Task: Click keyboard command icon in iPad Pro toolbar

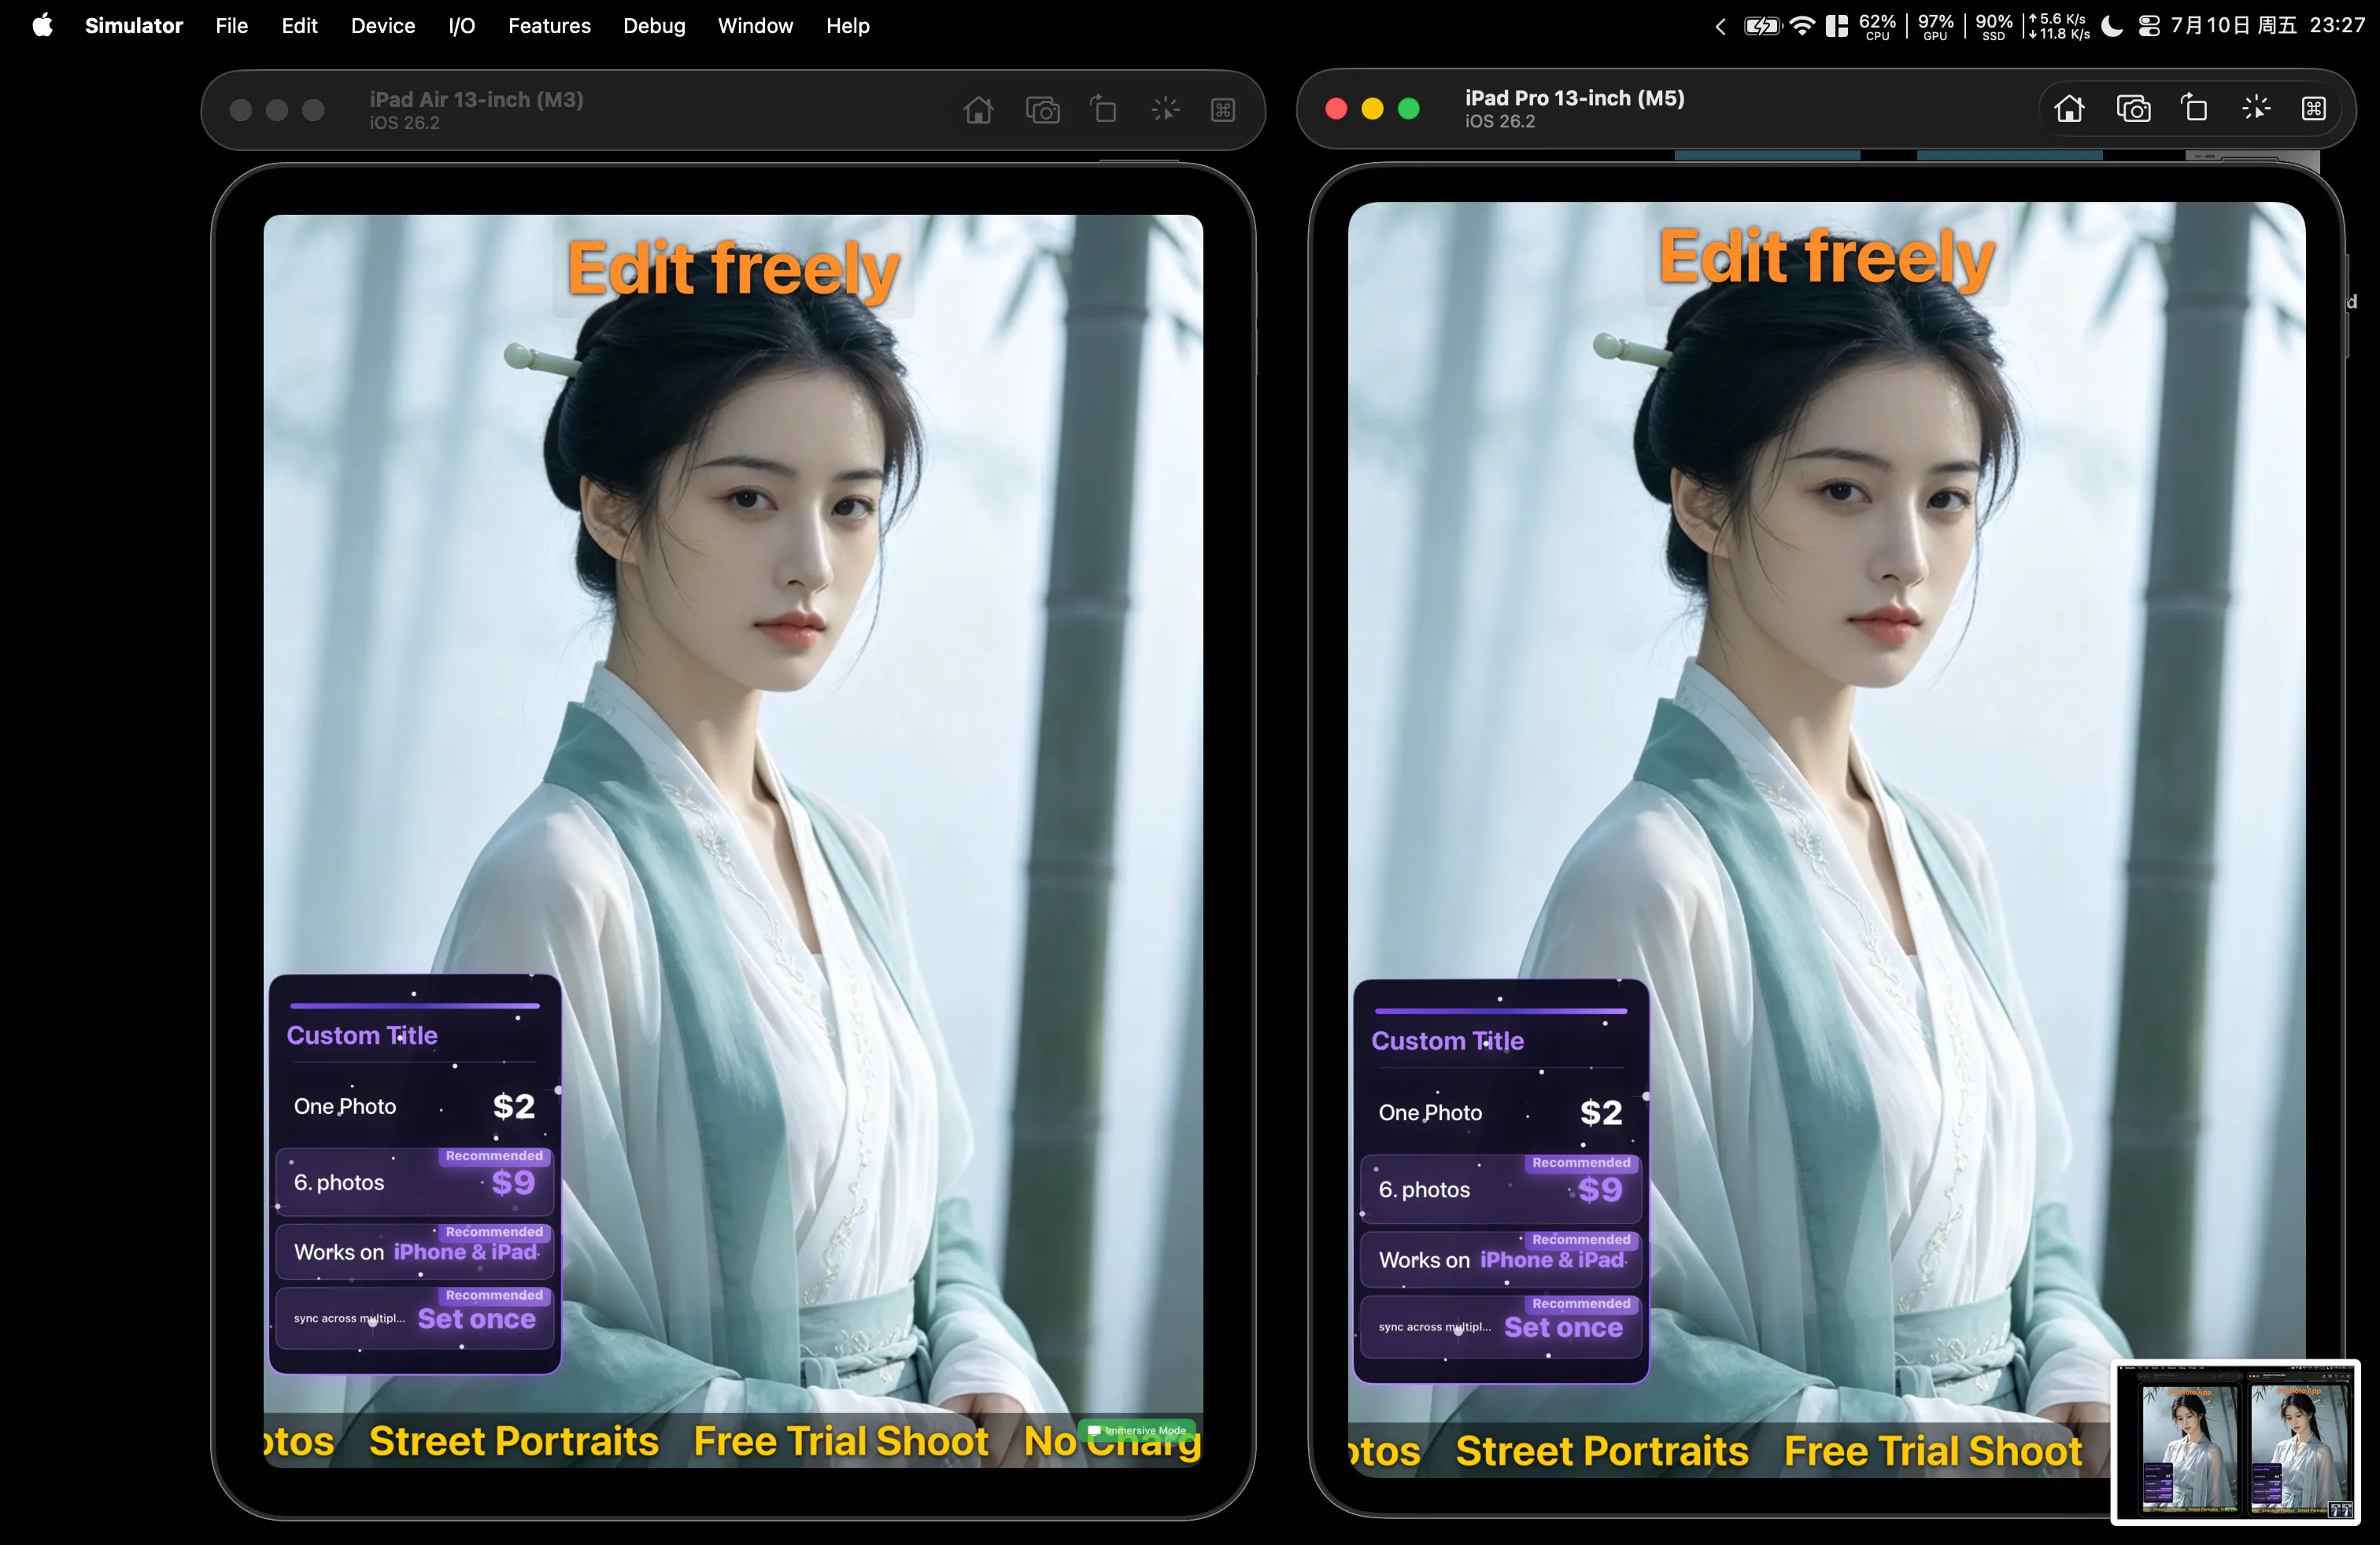Action: click(2314, 108)
